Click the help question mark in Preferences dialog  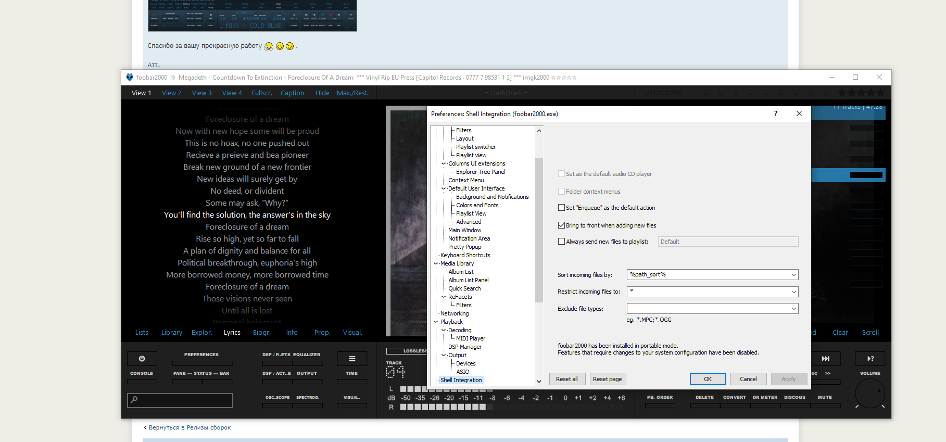776,113
